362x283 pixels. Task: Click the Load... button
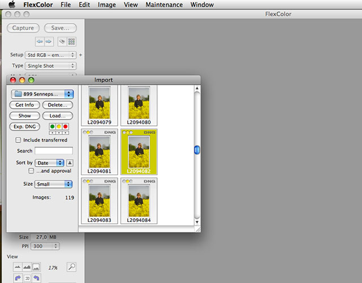pyautogui.click(x=58, y=116)
